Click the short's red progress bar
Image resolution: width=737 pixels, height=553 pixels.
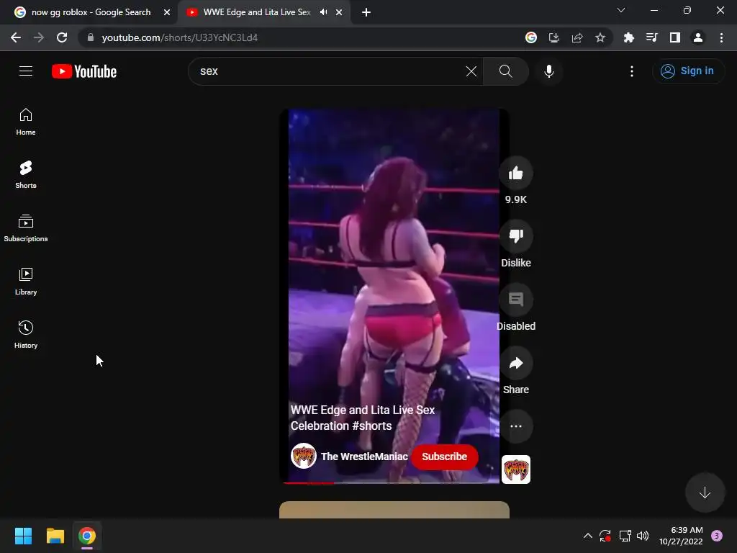tap(308, 482)
